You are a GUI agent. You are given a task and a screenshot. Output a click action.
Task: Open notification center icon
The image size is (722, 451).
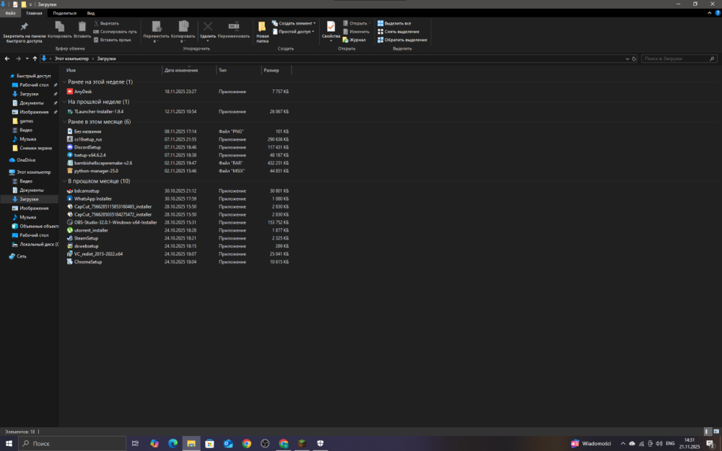coord(710,444)
